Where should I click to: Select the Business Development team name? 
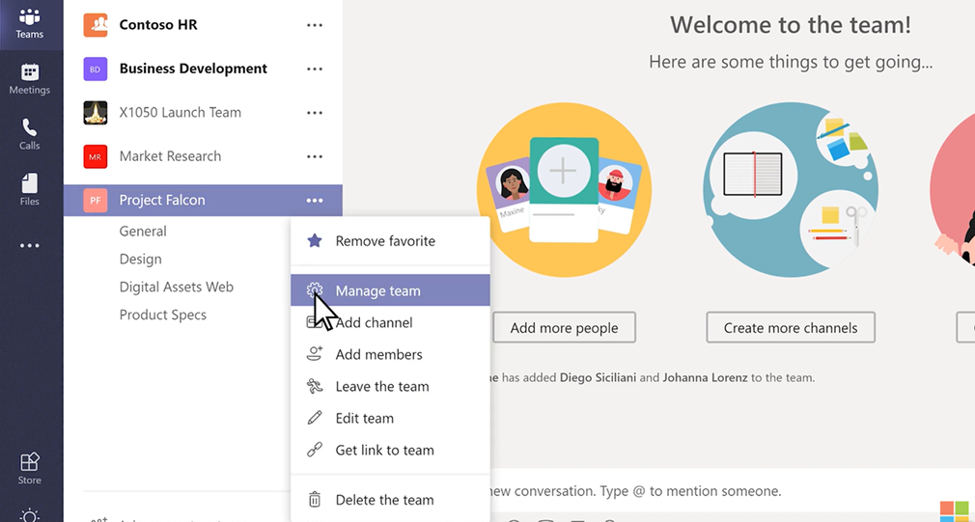(x=193, y=69)
